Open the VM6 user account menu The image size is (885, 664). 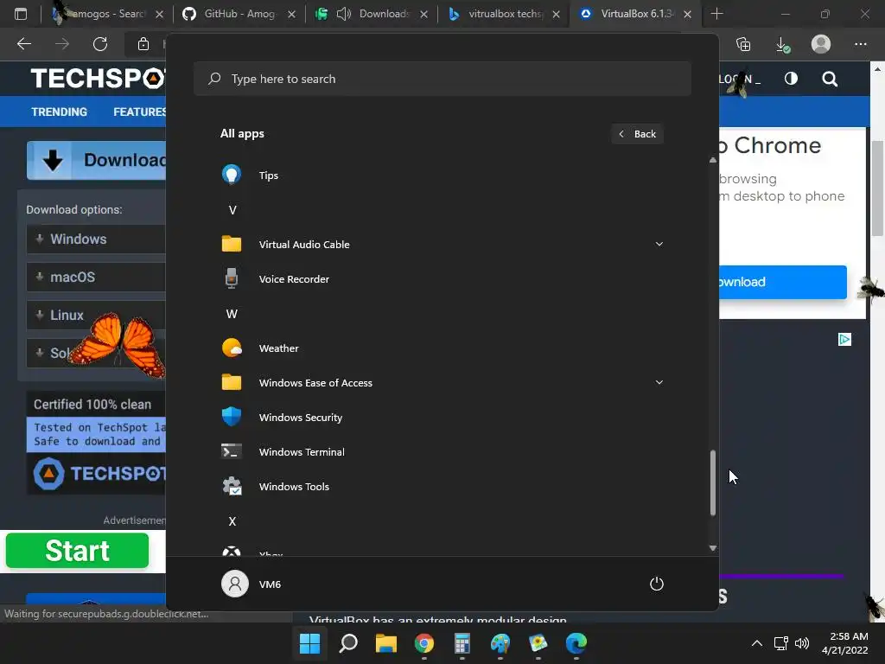point(251,584)
